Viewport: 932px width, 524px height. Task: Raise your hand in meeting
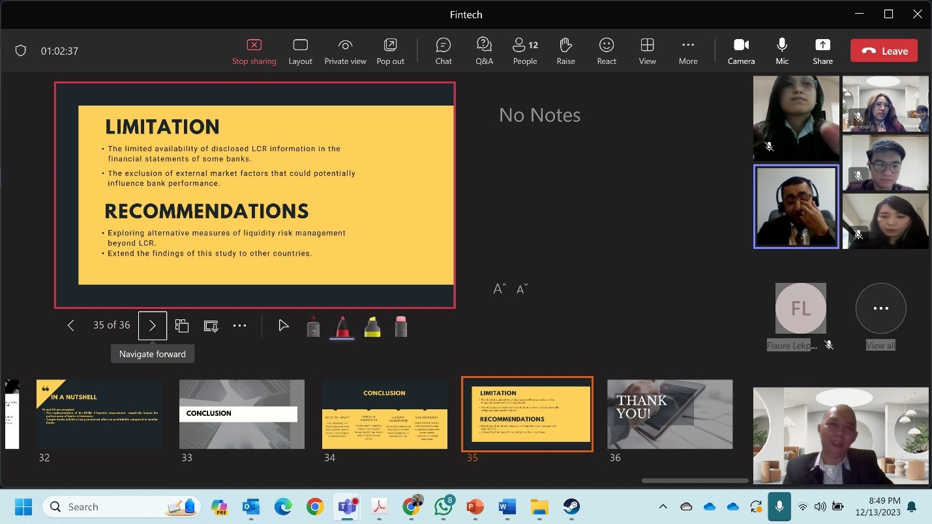(565, 51)
